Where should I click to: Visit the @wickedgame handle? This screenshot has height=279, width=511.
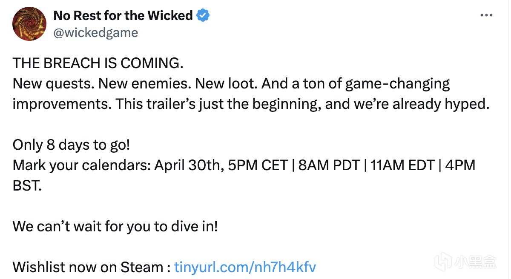96,33
